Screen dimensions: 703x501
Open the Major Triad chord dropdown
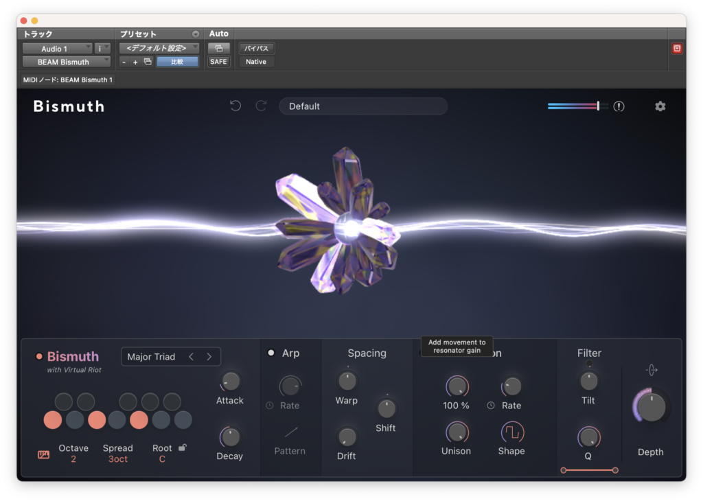tap(151, 357)
